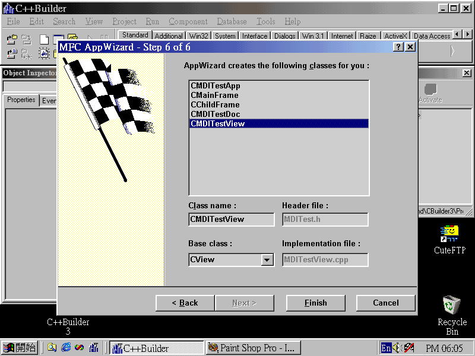This screenshot has width=475, height=356.
Task: Switch to the System palette tab
Action: click(225, 36)
